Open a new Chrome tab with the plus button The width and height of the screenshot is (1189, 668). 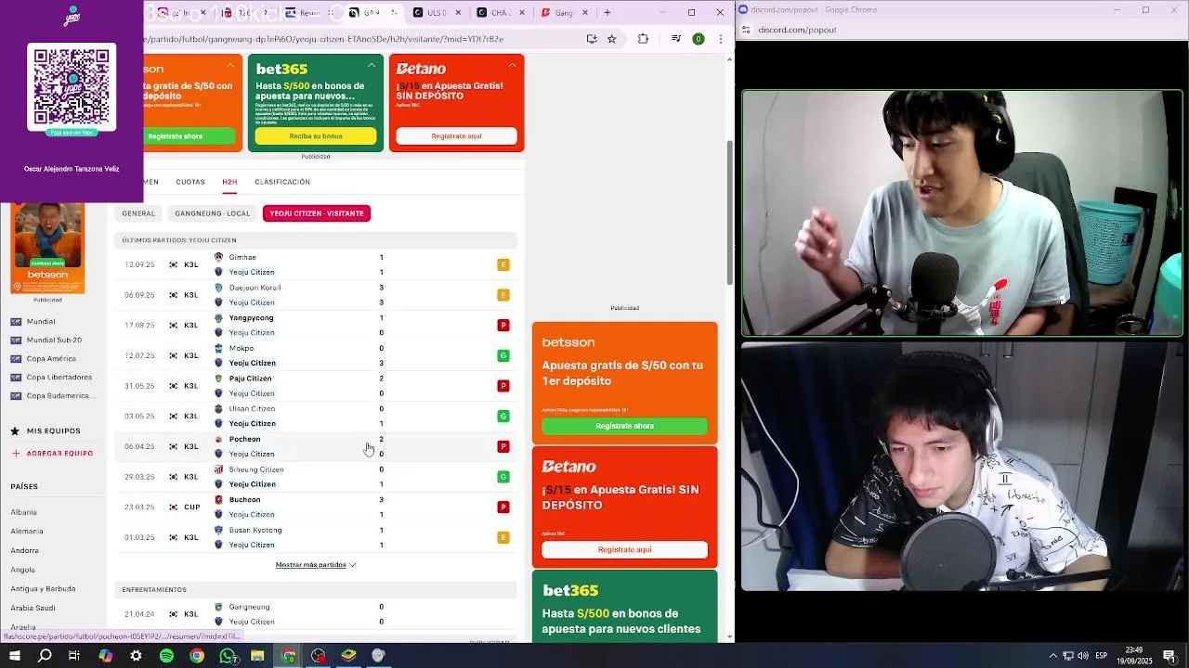[608, 13]
